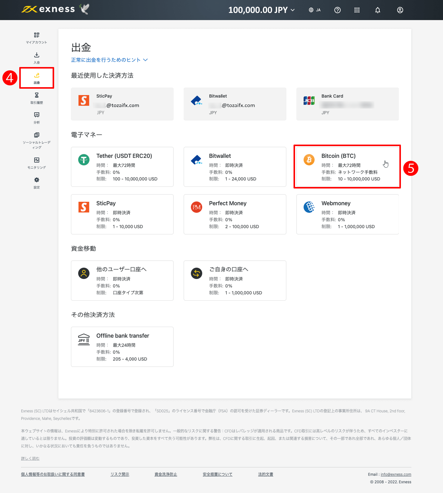Open モニタリング monitoring in sidebar
This screenshot has height=493, width=443.
point(37,163)
